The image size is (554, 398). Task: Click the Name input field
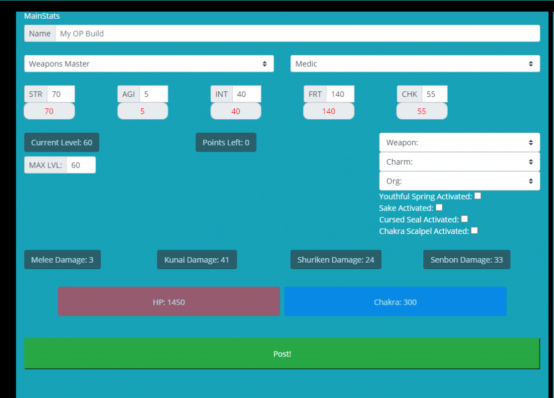pos(297,33)
